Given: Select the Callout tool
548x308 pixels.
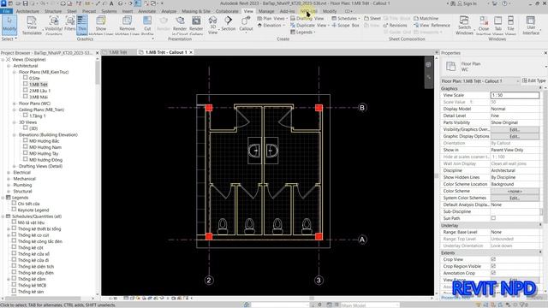Looking at the screenshot, I should (x=246, y=25).
